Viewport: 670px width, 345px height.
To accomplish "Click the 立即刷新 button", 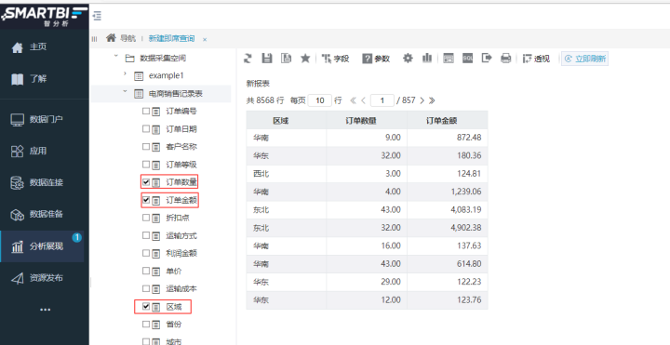I will tap(584, 59).
